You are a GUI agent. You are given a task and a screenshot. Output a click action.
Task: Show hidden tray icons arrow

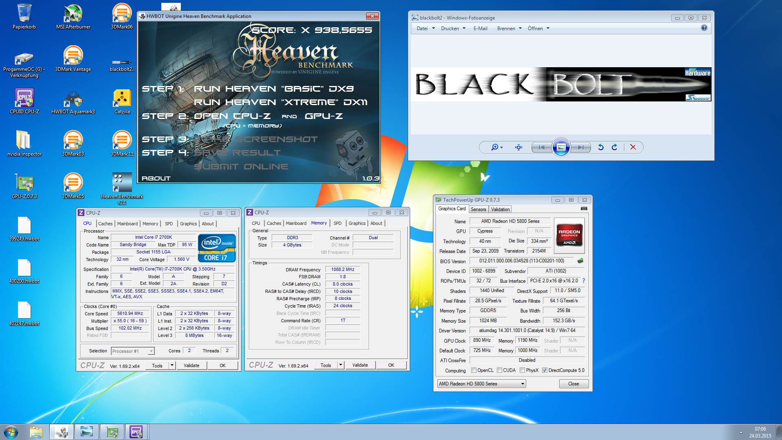(x=741, y=432)
